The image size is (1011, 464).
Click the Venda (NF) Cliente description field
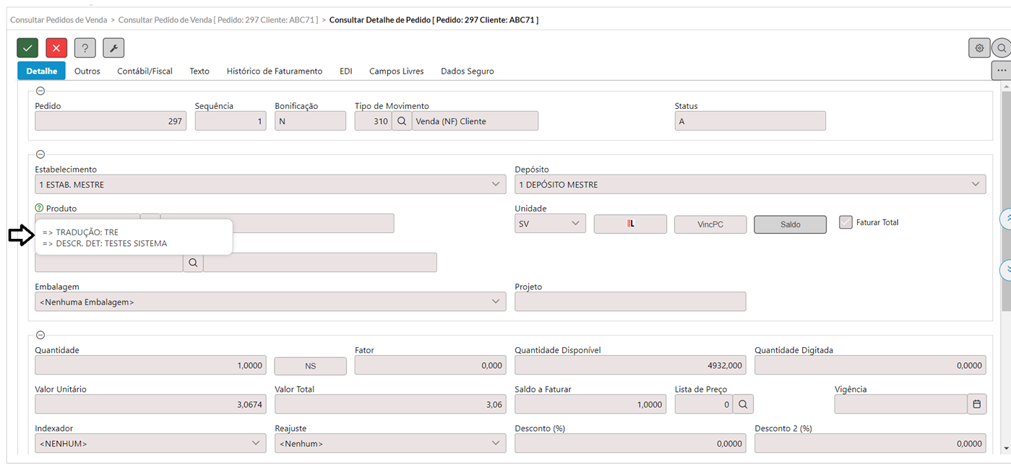click(x=475, y=121)
